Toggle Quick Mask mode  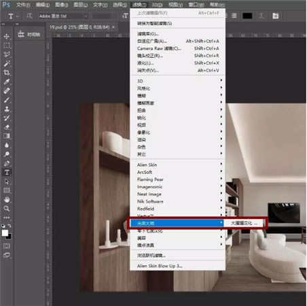(7, 246)
